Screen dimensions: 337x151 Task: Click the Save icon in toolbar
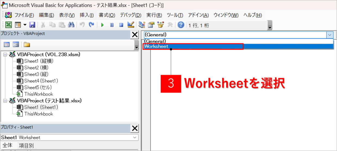32,25
